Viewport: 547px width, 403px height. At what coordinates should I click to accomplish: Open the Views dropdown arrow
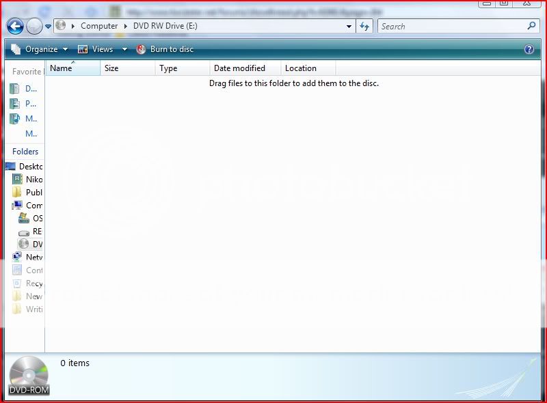[x=124, y=49]
